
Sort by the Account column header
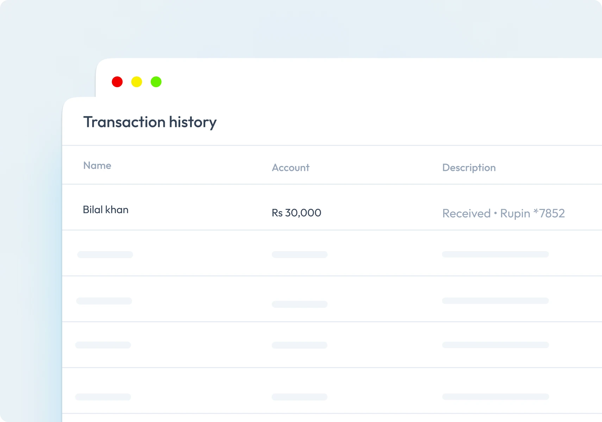(291, 168)
